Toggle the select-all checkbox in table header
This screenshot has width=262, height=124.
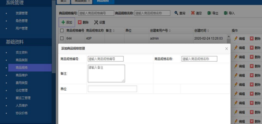click(x=62, y=31)
